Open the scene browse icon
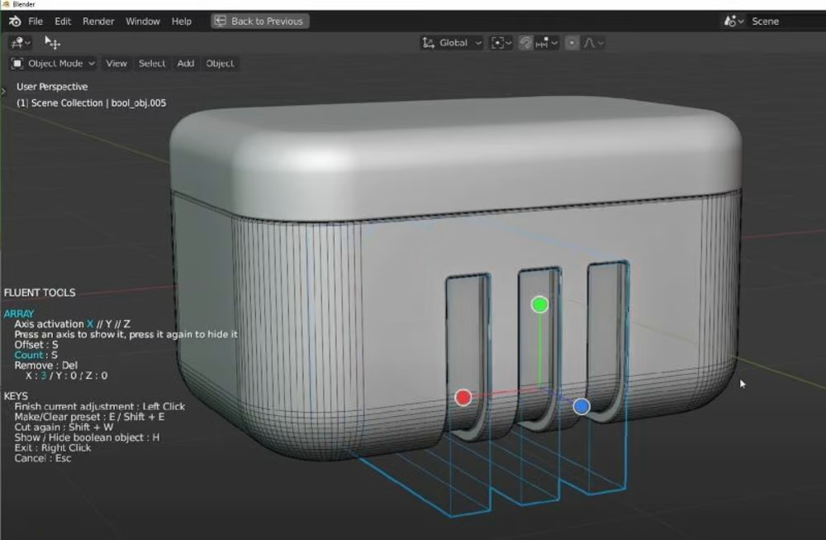Viewport: 826px width, 540px height. (x=733, y=22)
